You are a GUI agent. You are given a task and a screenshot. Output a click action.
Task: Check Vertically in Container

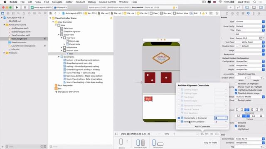[179, 122]
